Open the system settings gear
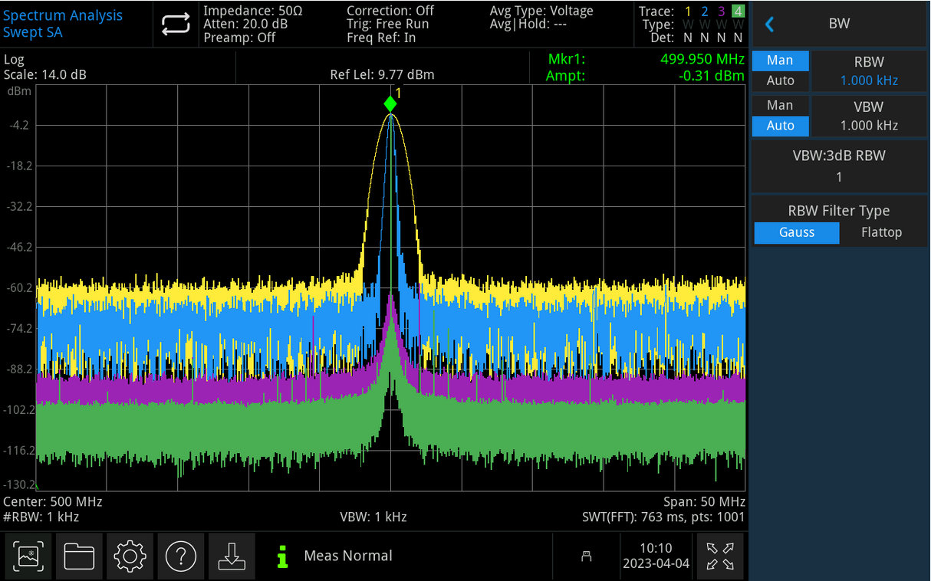This screenshot has width=931, height=581. coord(130,556)
